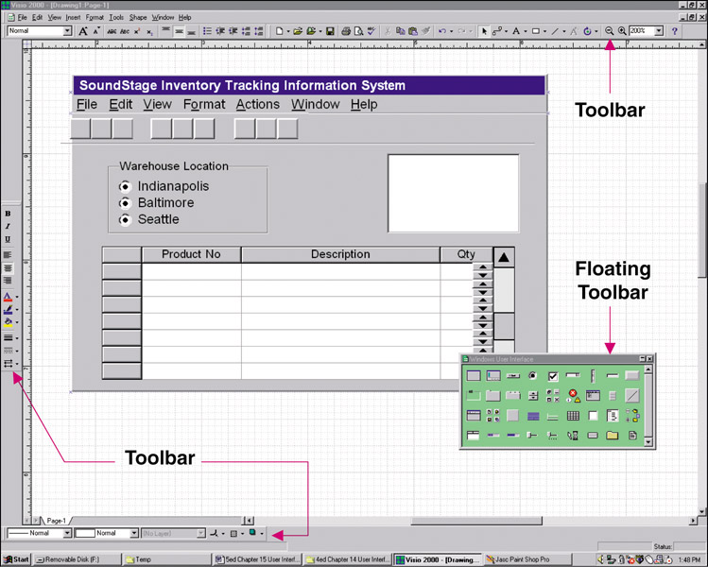The width and height of the screenshot is (708, 567).
Task: Expand the connector tool dropdown arrow
Action: [506, 31]
